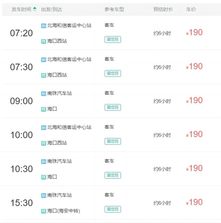Click the 终 icon on the 09:00 row
Viewport: 221px width, 223px height.
(x=43, y=109)
